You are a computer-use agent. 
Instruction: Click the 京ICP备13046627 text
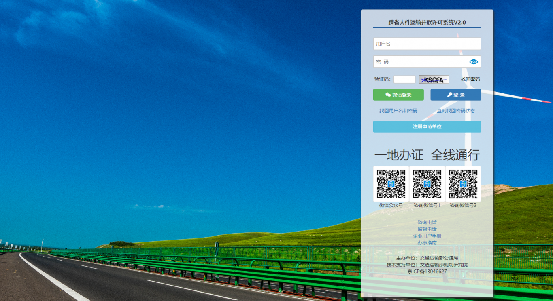pos(427,272)
